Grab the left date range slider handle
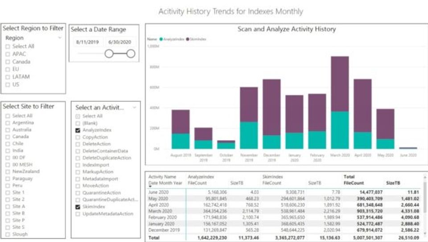 click(109, 54)
